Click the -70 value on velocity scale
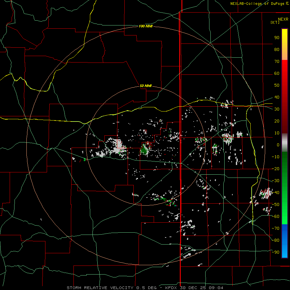Screen dimensions: 290x290 pos(275,228)
